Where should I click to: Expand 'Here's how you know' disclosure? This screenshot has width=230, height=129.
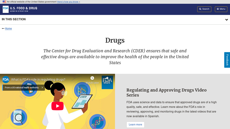pos(68,2)
